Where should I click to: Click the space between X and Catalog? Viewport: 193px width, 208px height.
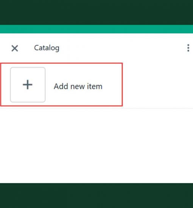(x=26, y=48)
